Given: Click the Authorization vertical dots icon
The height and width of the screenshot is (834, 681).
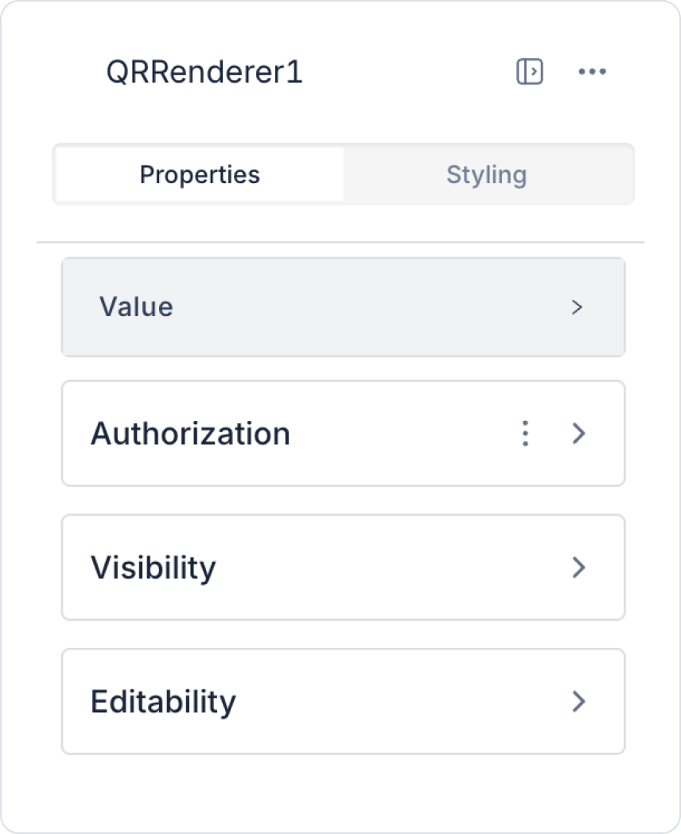Looking at the screenshot, I should (x=525, y=434).
